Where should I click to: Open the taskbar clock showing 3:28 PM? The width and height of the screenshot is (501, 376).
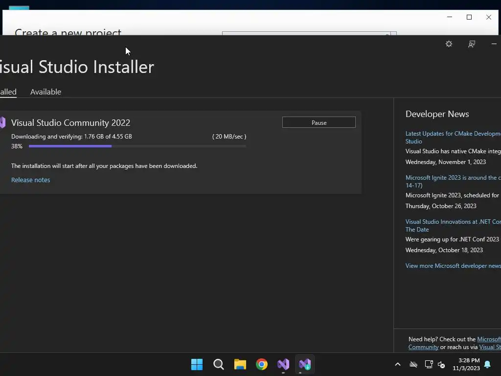pyautogui.click(x=466, y=364)
